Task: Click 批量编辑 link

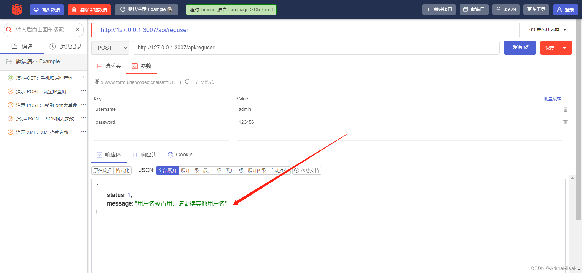Action: (552, 99)
